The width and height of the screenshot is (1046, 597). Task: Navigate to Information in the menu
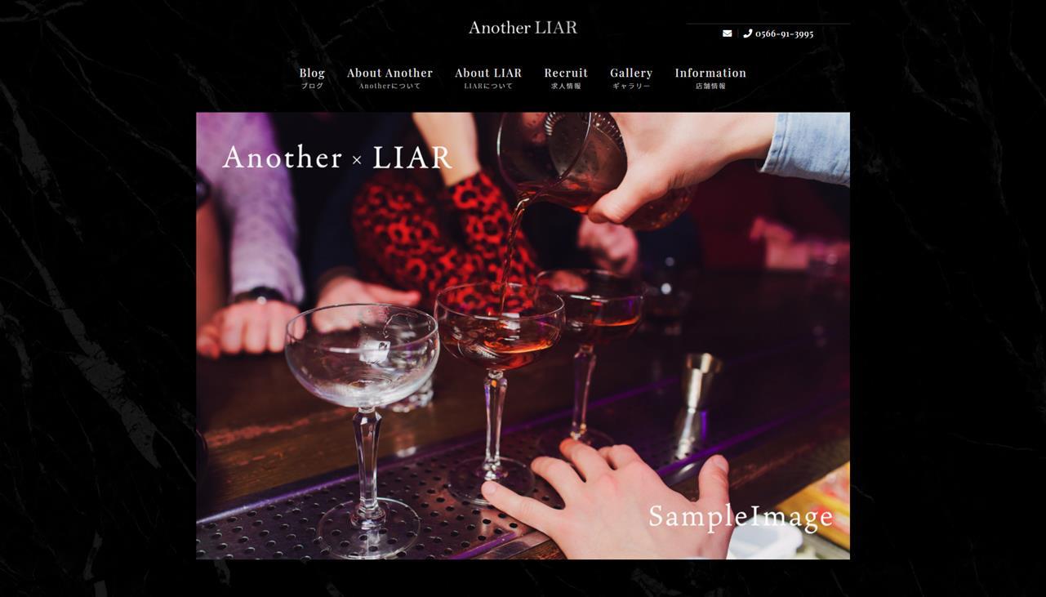[x=710, y=73]
